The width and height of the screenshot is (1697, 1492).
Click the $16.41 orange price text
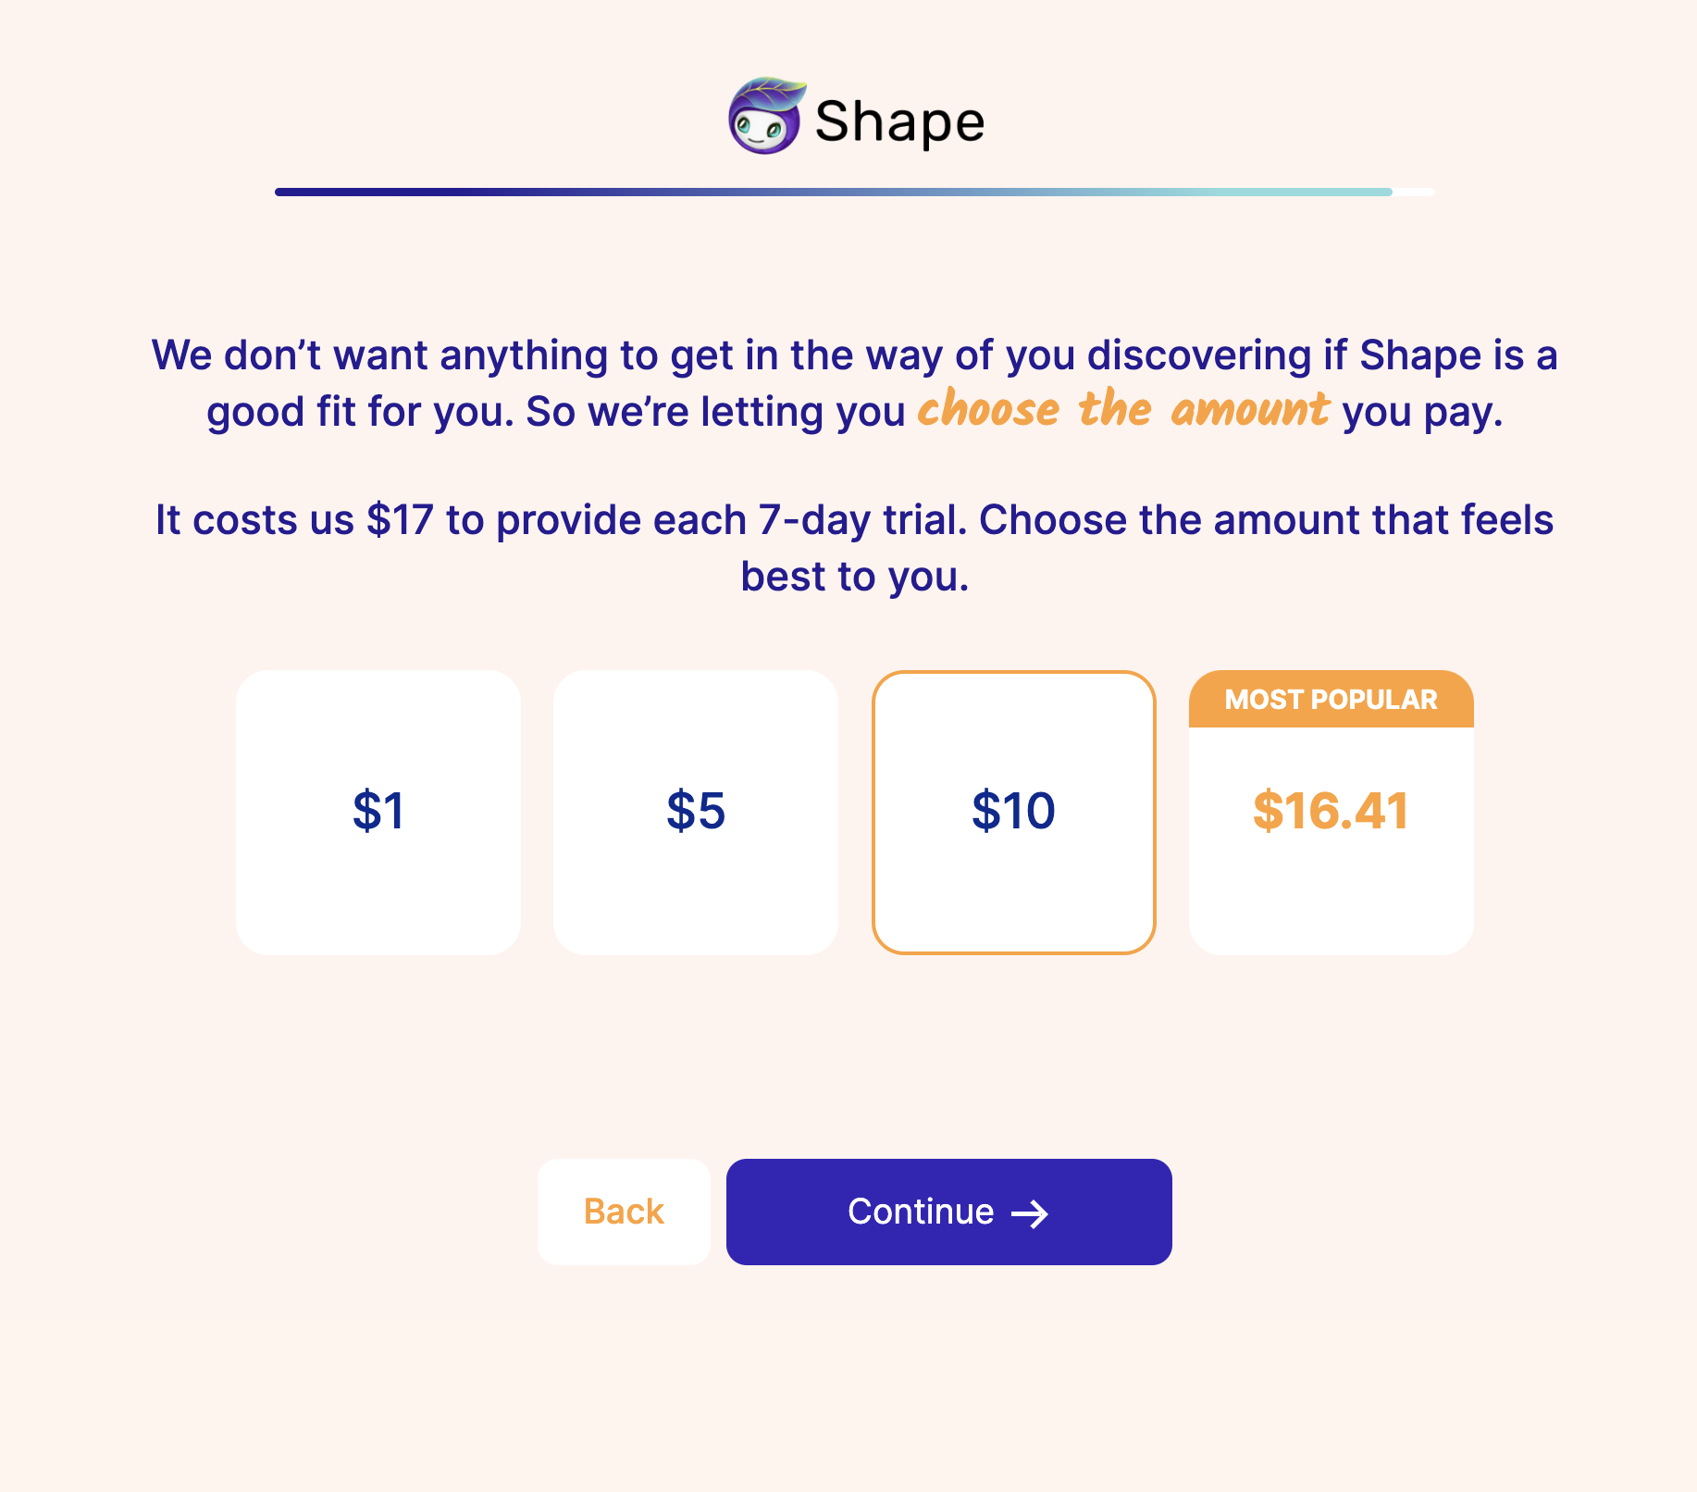point(1331,811)
